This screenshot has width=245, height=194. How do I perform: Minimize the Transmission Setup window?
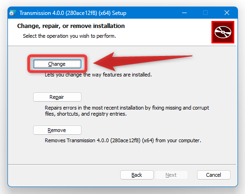184,13
